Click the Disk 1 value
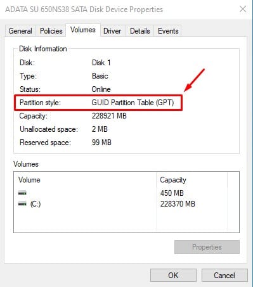This screenshot has height=287, width=253. 101,63
